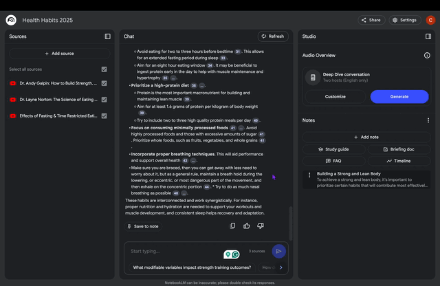This screenshot has height=286, width=440.
Task: Click the Start typing chat input
Action: 175,251
